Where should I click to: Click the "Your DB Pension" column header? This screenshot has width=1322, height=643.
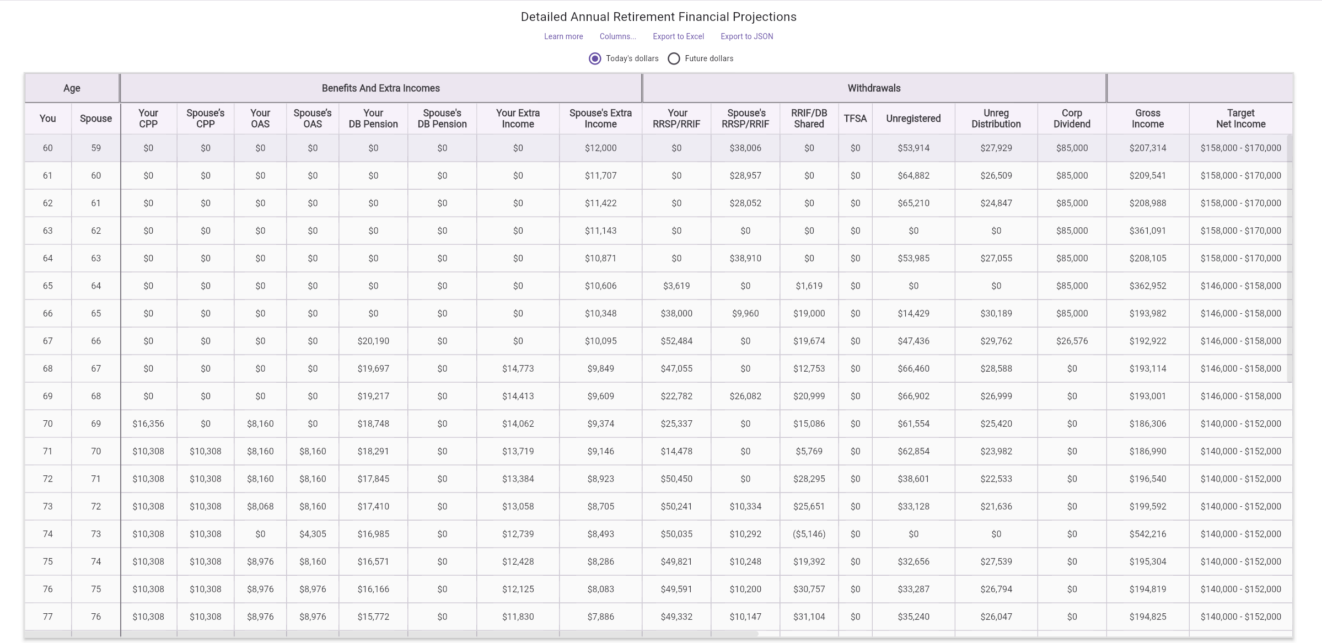(x=373, y=119)
